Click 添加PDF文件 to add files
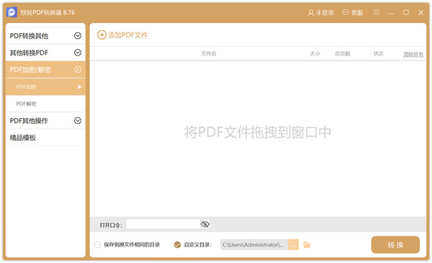The width and height of the screenshot is (432, 263). click(x=122, y=35)
